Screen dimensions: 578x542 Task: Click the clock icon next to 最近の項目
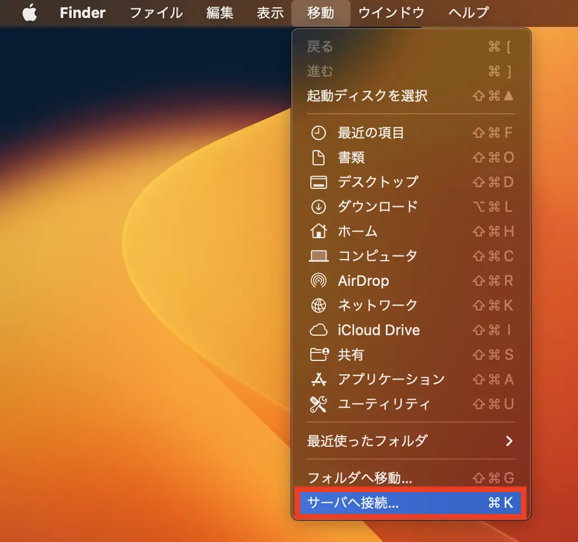click(319, 133)
